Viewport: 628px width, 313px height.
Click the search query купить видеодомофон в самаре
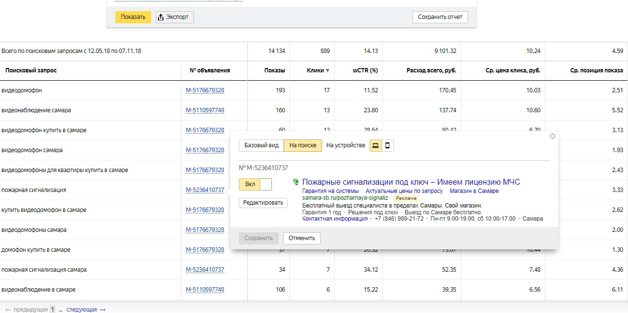pos(44,210)
